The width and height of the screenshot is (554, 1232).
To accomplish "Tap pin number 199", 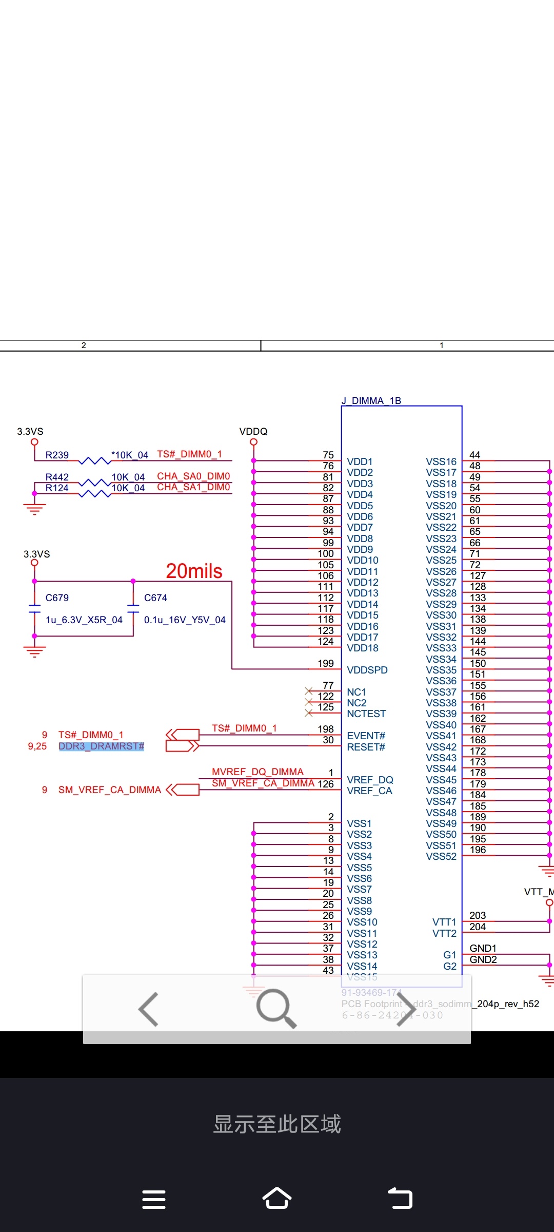I will pos(326,663).
